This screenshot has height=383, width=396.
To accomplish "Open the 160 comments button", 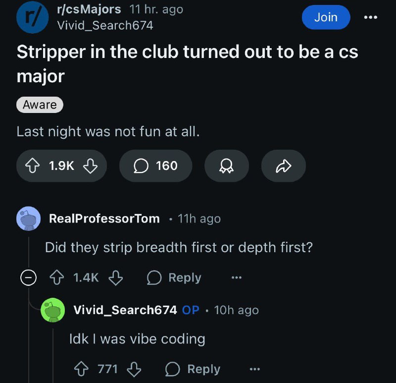I will click(x=155, y=166).
